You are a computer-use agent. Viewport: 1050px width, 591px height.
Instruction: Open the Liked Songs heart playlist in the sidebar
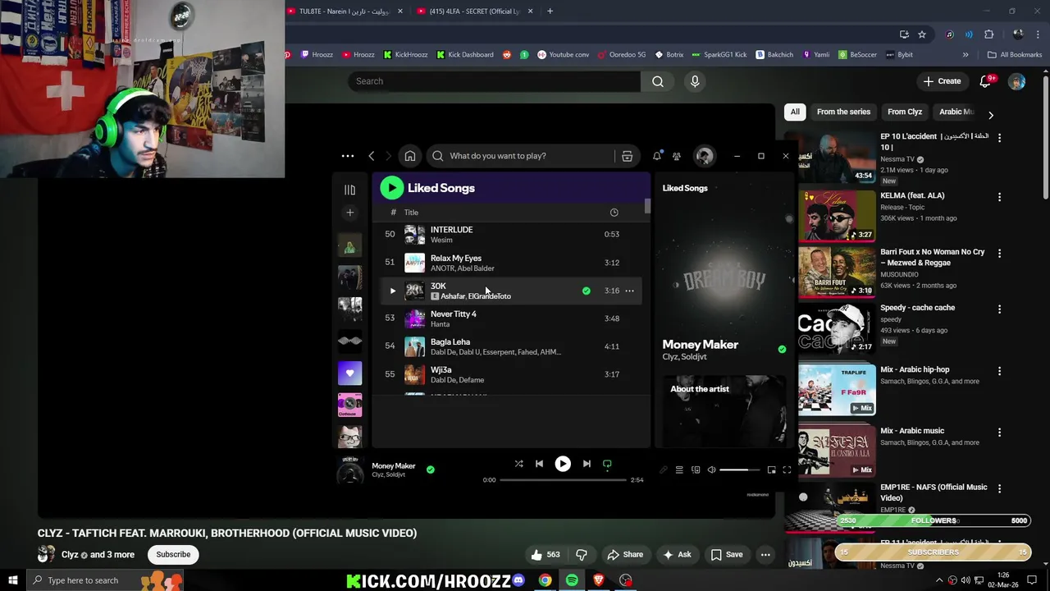[349, 373]
